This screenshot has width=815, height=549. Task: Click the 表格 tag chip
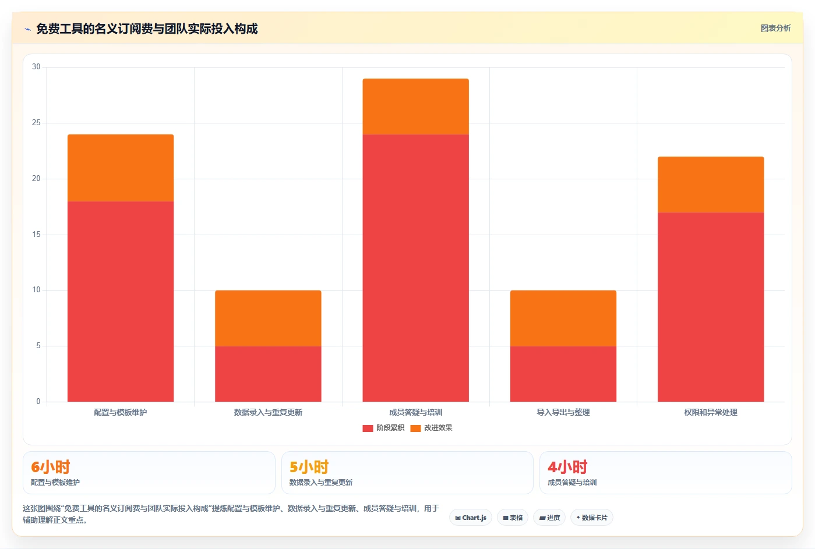[x=513, y=518]
